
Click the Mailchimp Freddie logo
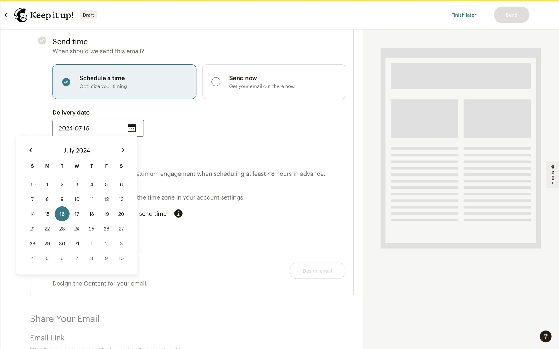click(x=21, y=15)
